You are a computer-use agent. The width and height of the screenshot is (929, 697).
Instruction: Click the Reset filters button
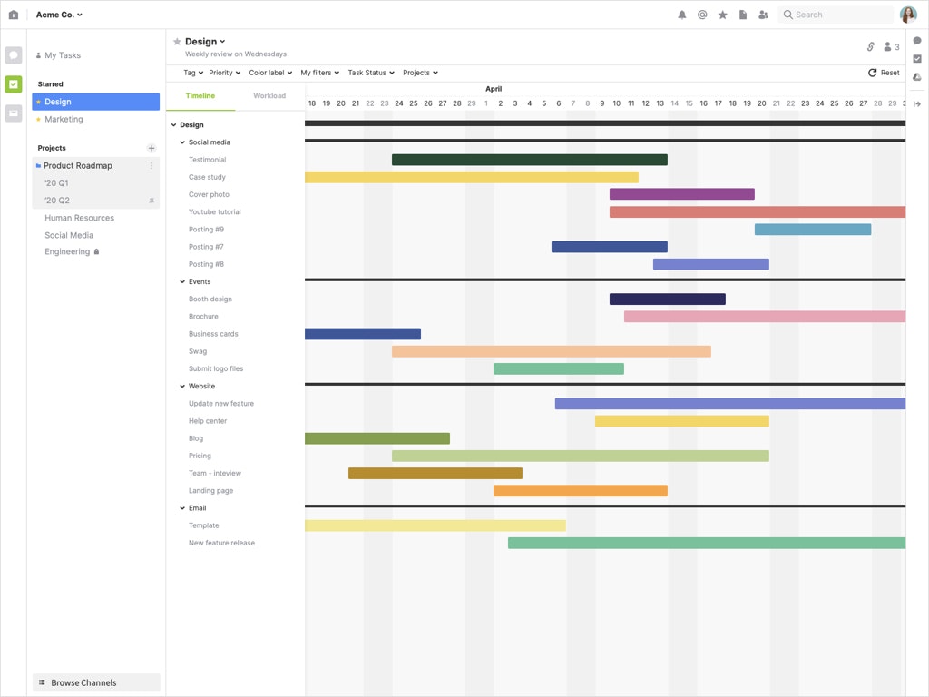884,73
